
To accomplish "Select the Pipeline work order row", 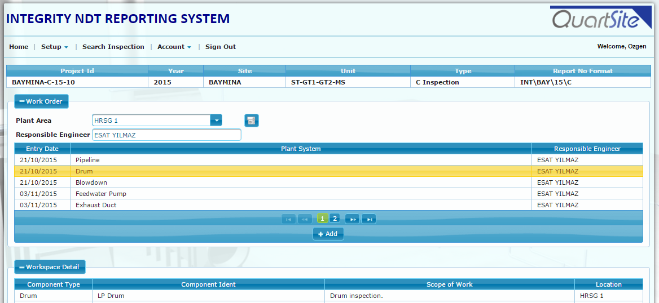I will point(329,160).
